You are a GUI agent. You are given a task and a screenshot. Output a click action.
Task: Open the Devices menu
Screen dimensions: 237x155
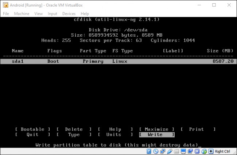pos(69,13)
